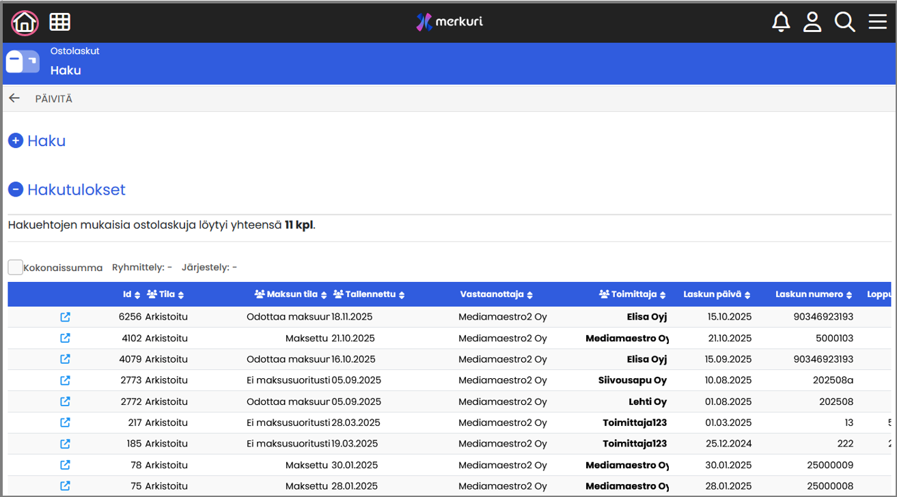The height and width of the screenshot is (497, 897).
Task: Open the hamburger main menu
Action: (x=877, y=23)
